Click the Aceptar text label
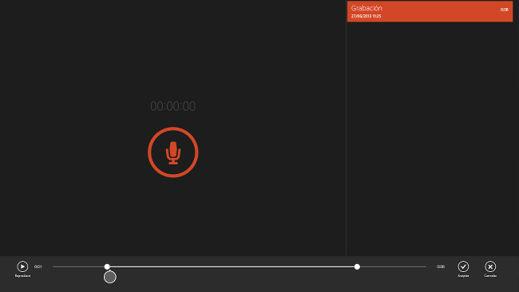519x292 pixels. pyautogui.click(x=463, y=276)
